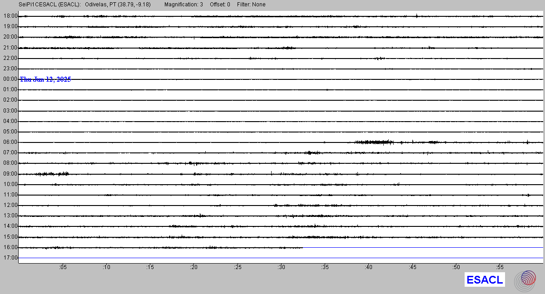Click the :35 minute axis tick label
545x294 pixels.
[x=325, y=267]
